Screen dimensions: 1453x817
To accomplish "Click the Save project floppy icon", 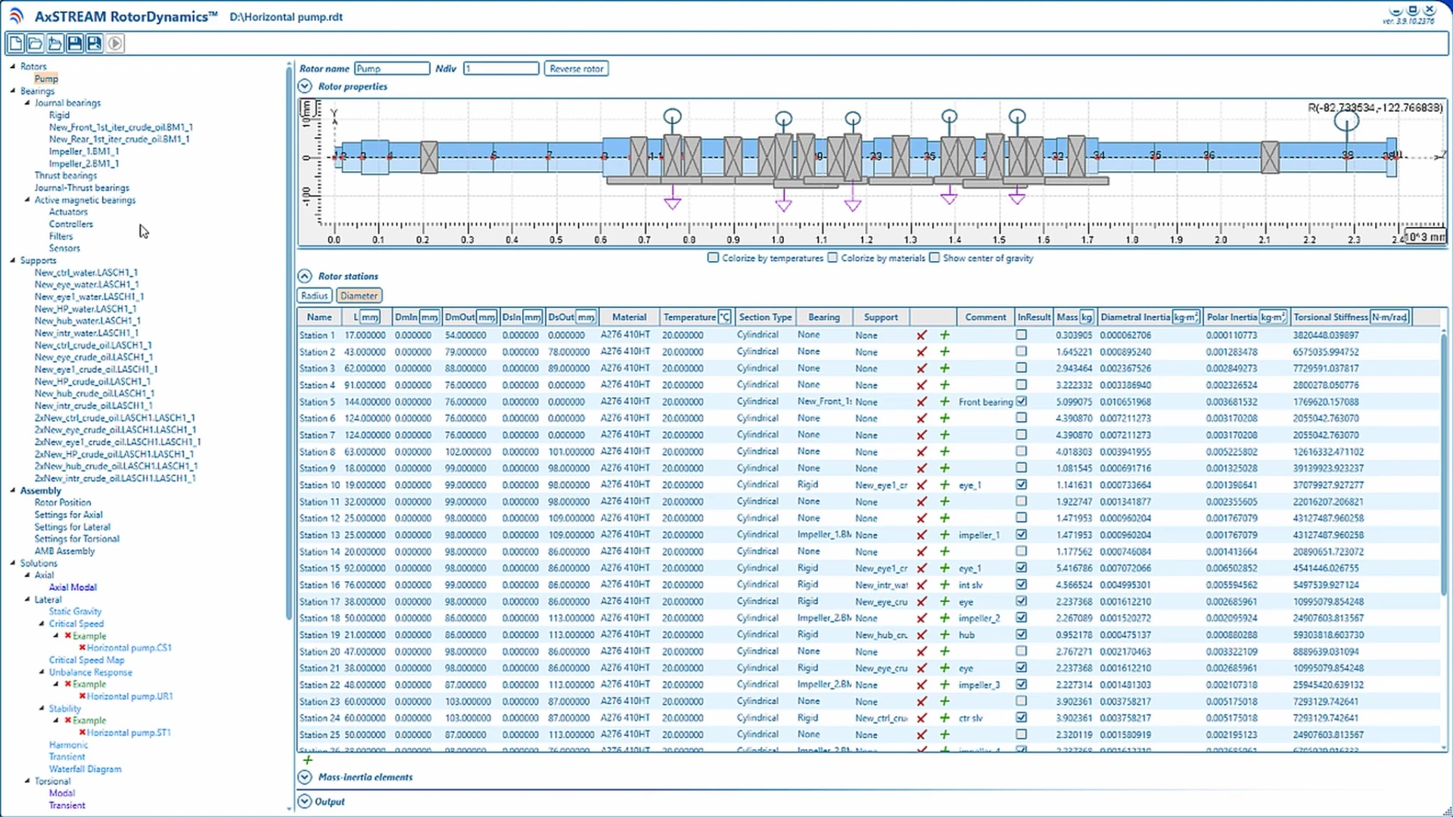I will coord(75,43).
